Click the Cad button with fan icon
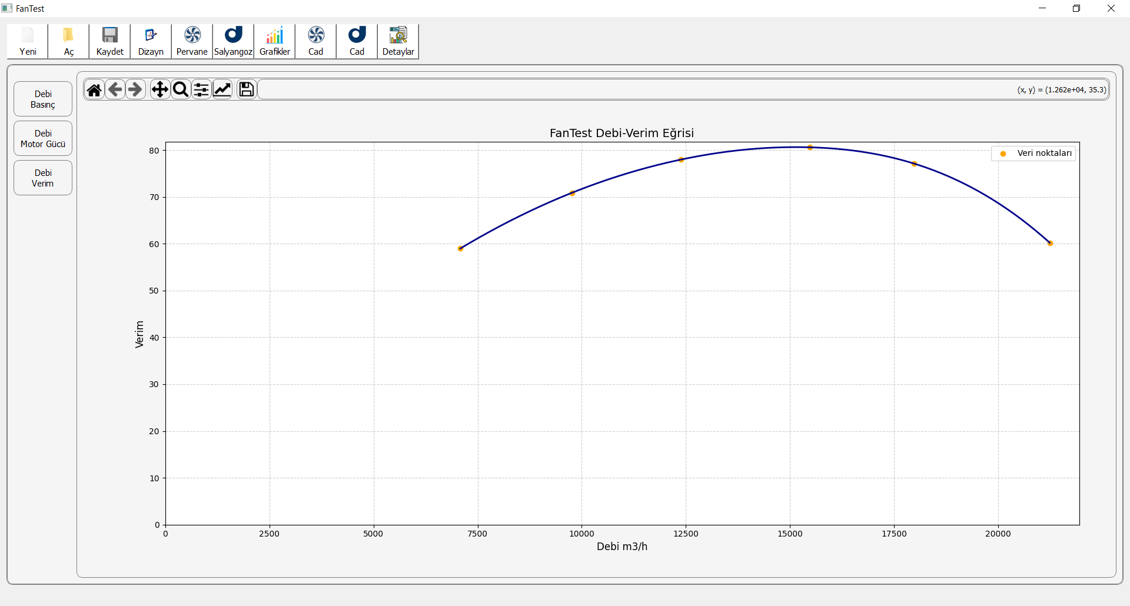The image size is (1130, 606). click(315, 41)
